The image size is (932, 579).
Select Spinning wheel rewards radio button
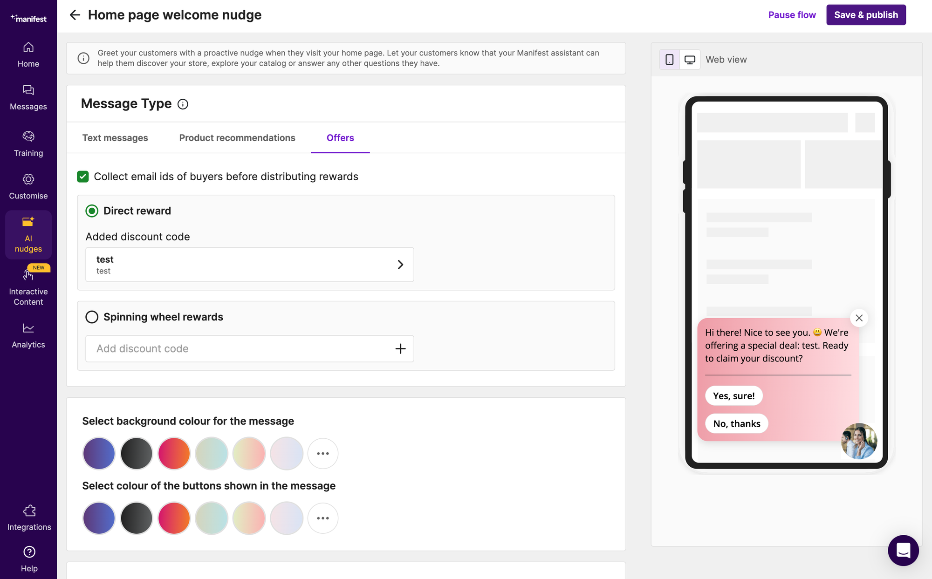tap(92, 317)
